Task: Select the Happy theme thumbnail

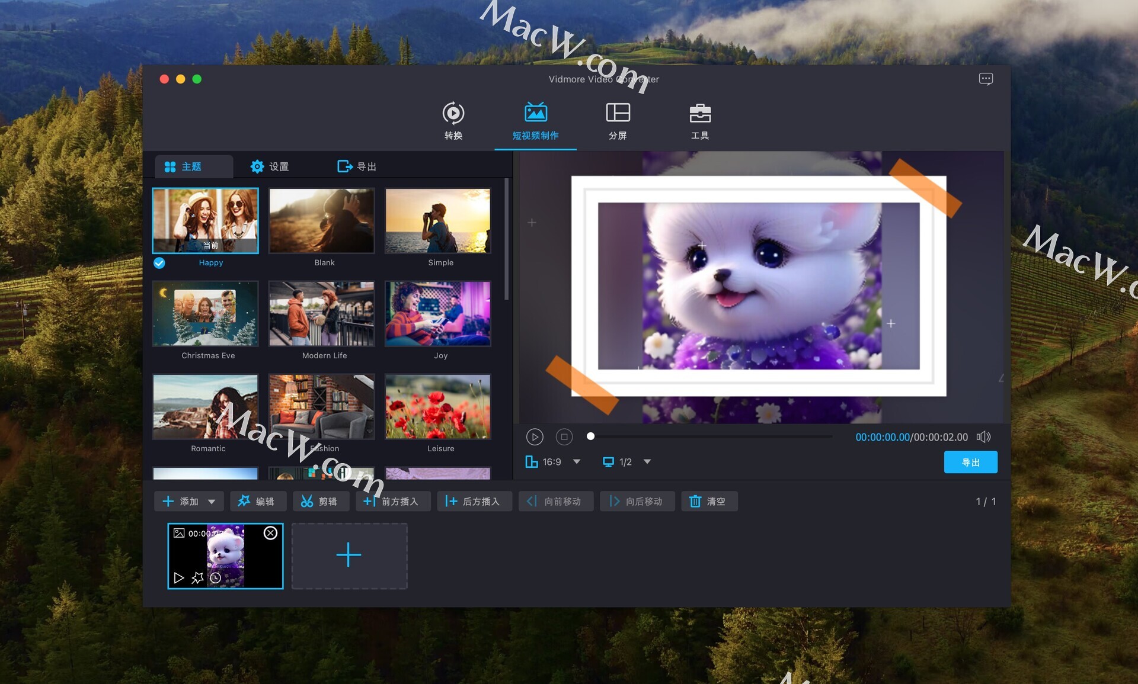Action: coord(205,220)
